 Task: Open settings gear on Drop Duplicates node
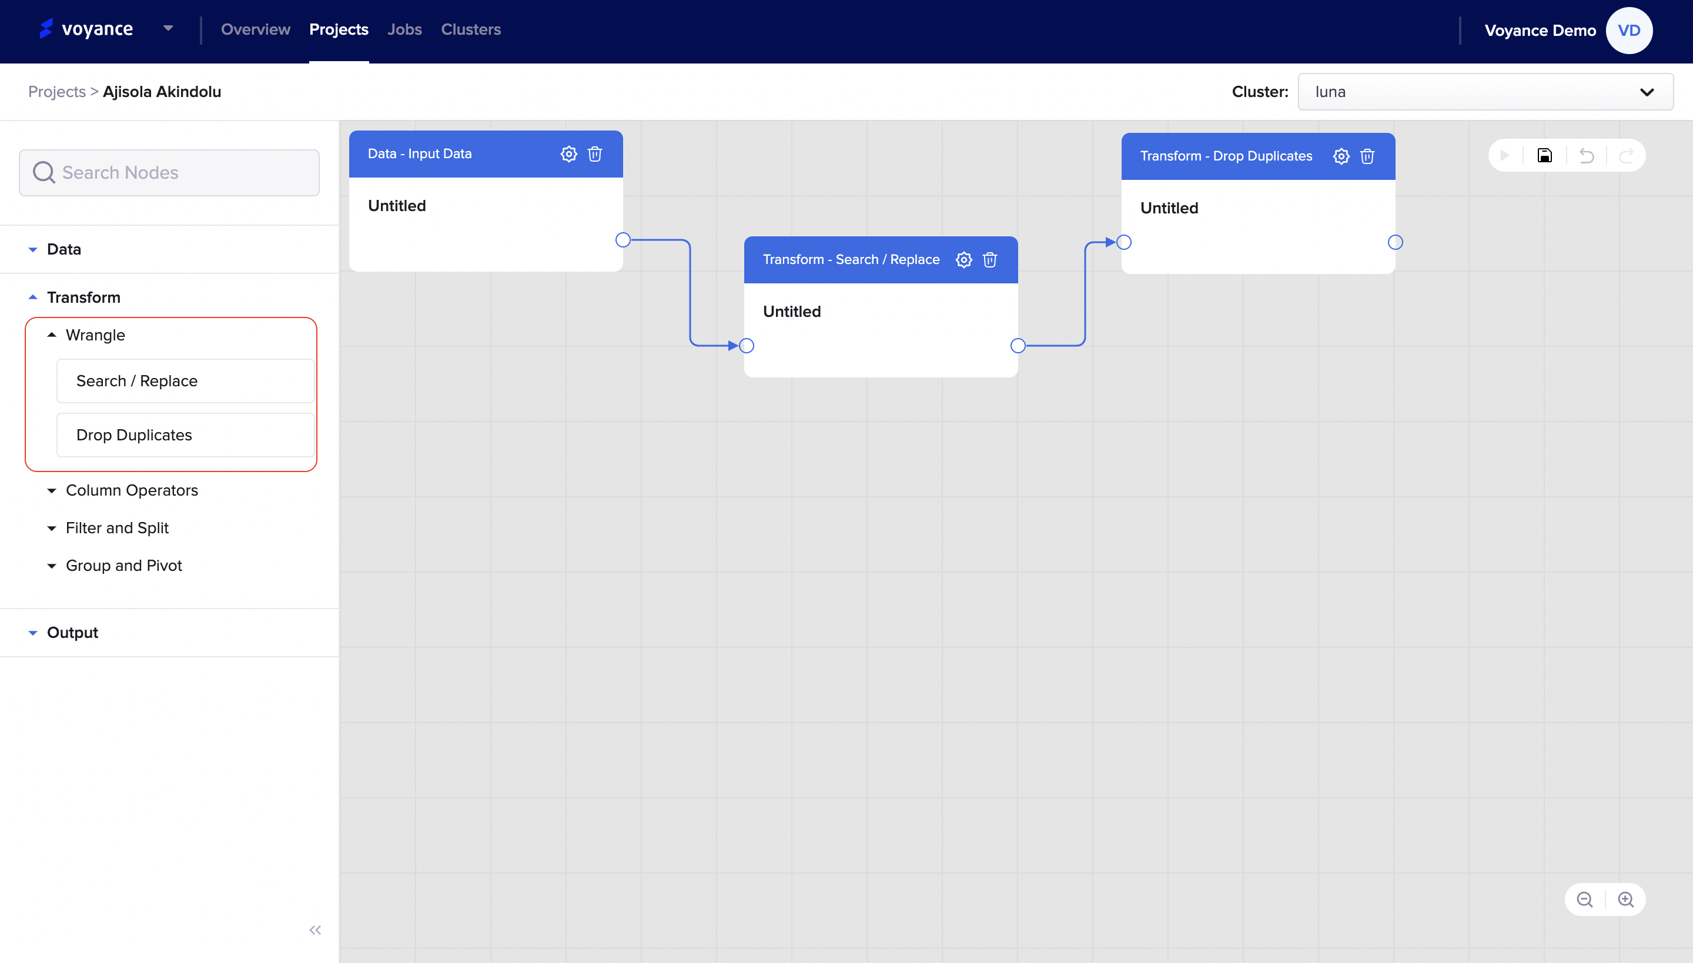(x=1340, y=157)
